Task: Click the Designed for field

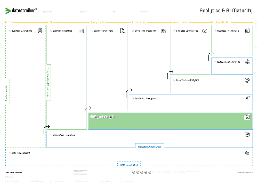Action: pos(49,12)
